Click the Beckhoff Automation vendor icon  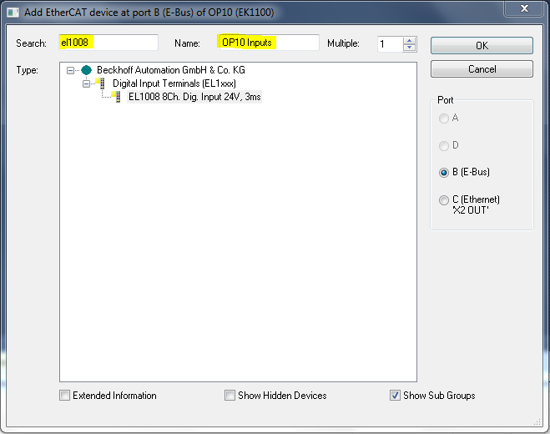86,70
